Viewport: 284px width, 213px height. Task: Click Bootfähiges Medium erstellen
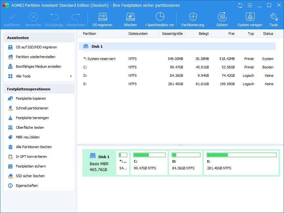pyautogui.click(x=38, y=66)
